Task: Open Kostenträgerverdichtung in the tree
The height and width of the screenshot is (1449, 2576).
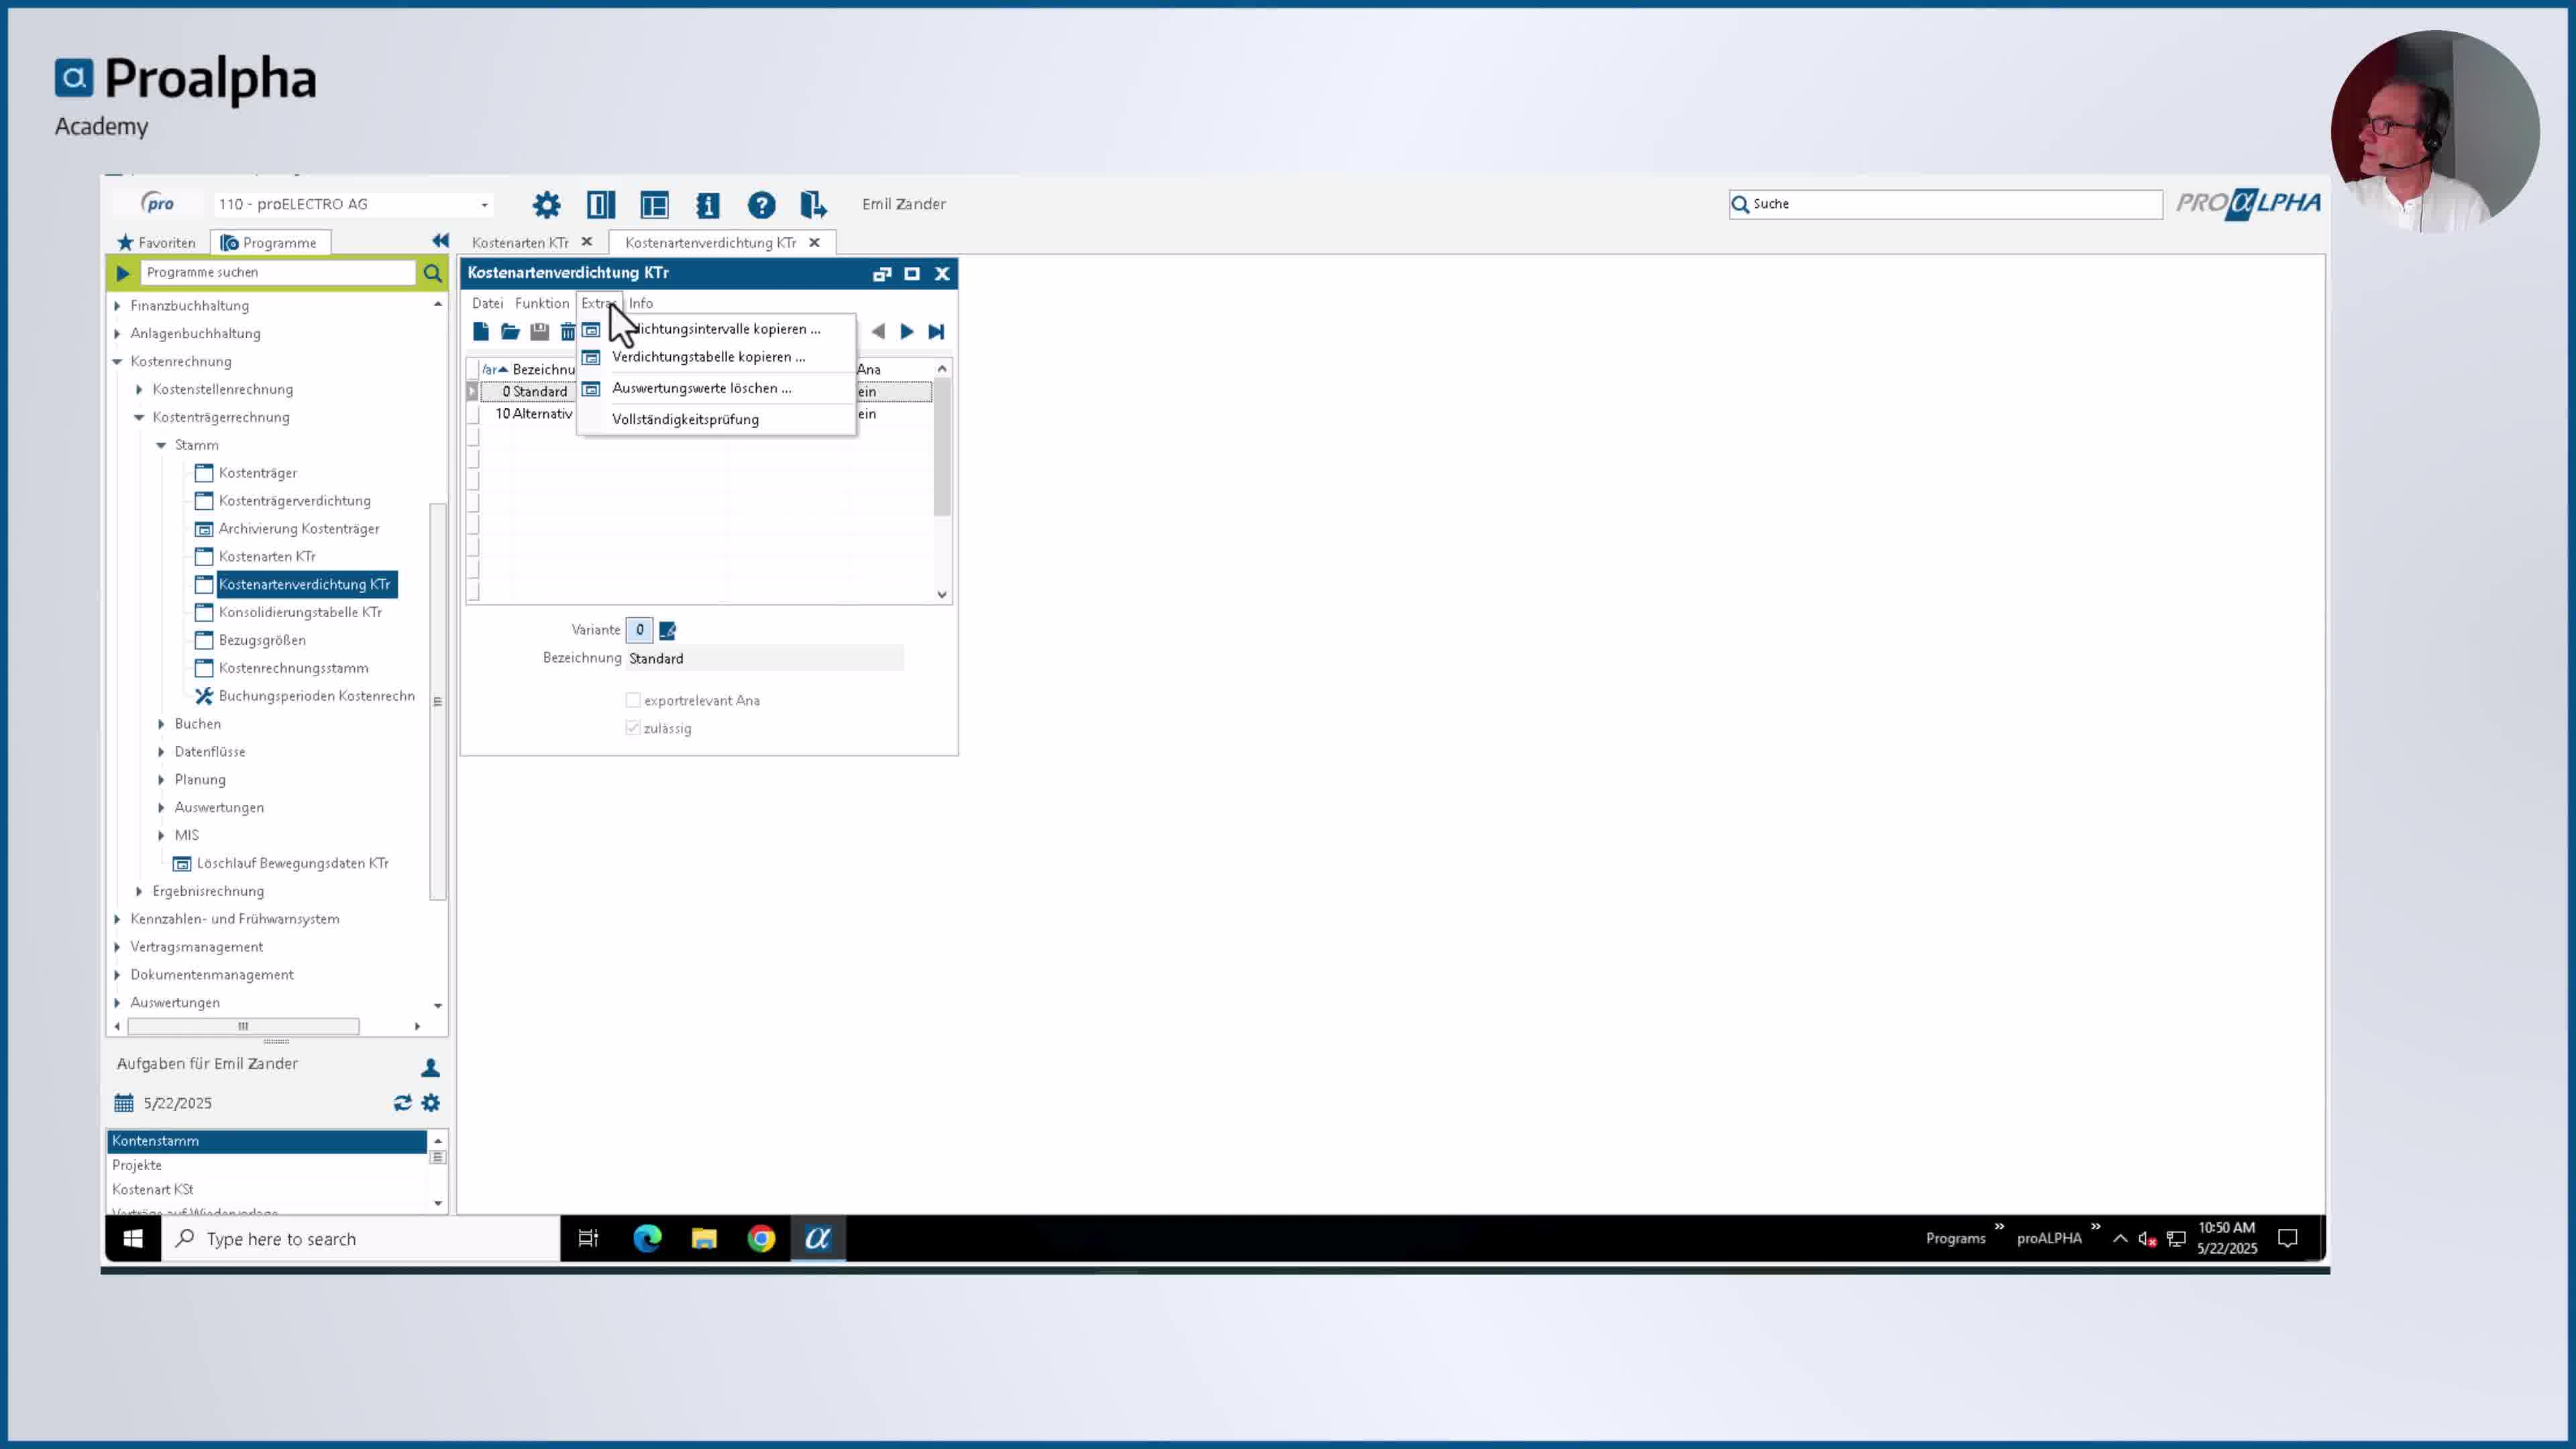Action: click(x=295, y=501)
